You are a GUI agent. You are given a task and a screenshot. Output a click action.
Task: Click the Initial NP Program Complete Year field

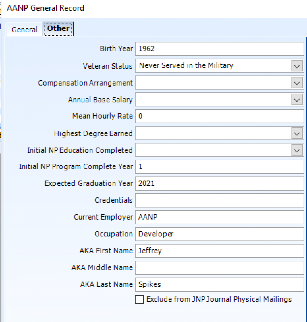tap(219, 167)
